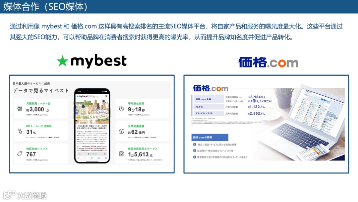Click the label 月間利用ユーザー数

pyautogui.click(x=38, y=104)
